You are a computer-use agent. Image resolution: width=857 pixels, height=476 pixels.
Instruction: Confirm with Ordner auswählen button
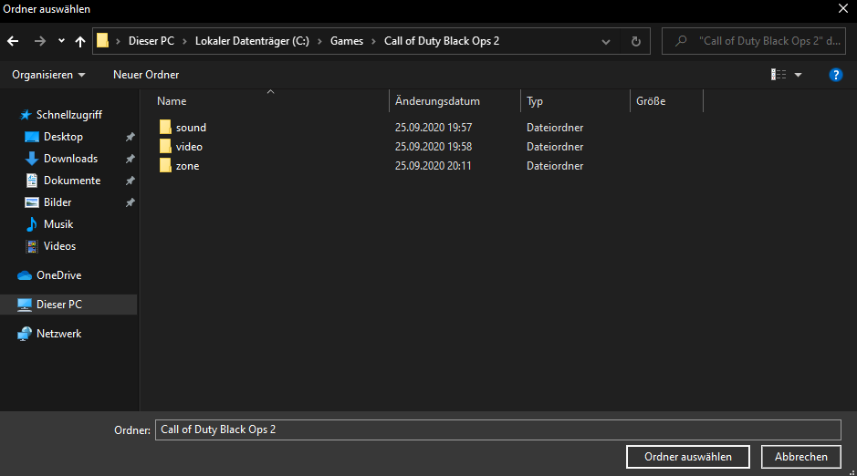pos(687,457)
